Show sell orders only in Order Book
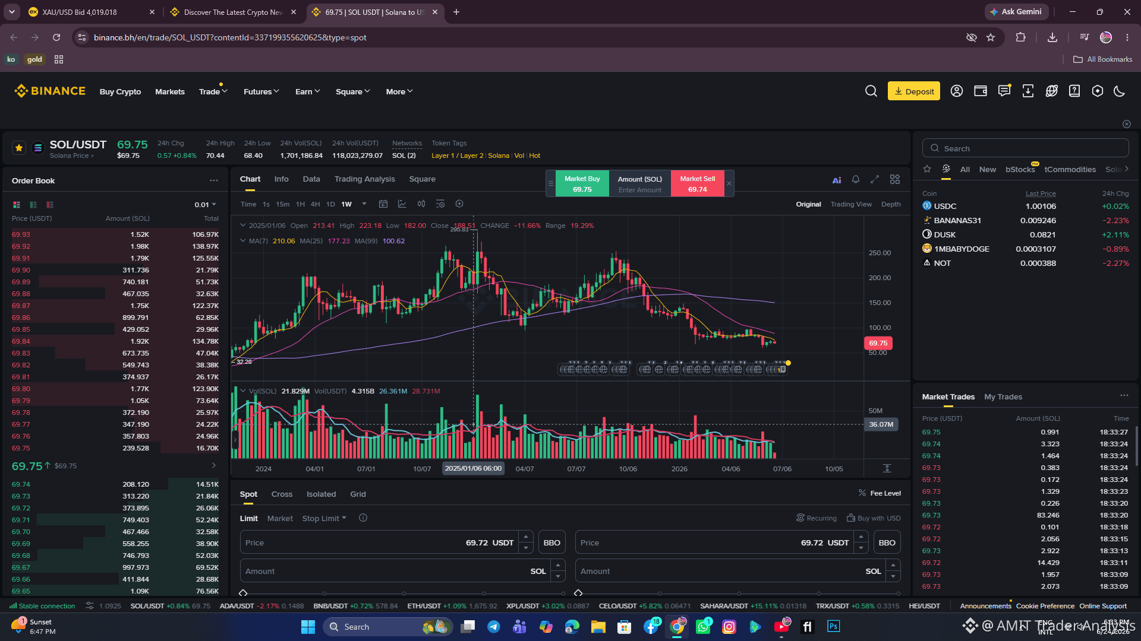 [50, 205]
